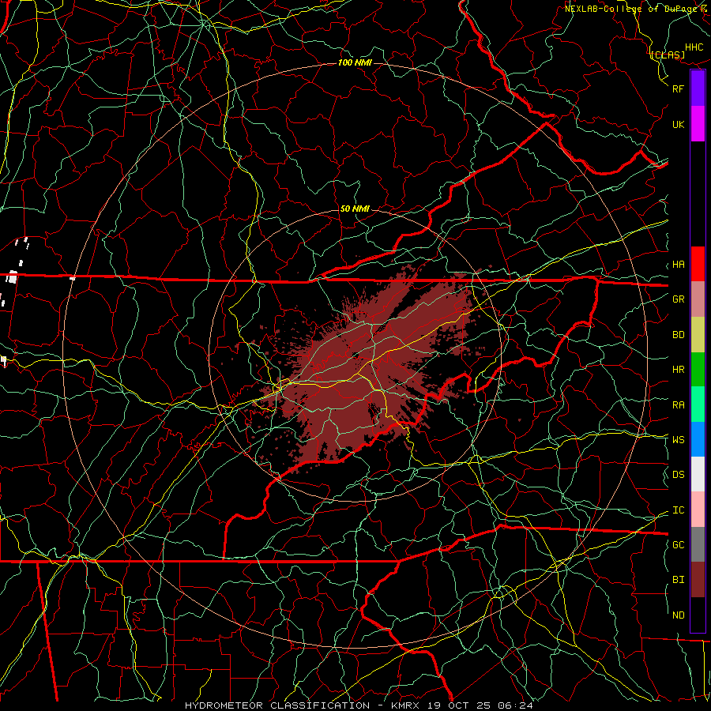
Task: Select the gray GC legend swatch
Action: pyautogui.click(x=698, y=544)
